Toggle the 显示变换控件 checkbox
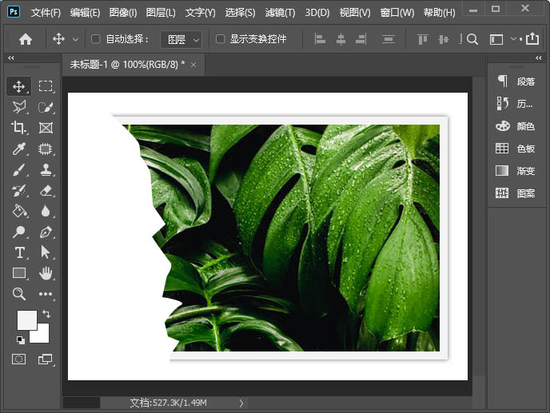The image size is (550, 413). point(220,39)
